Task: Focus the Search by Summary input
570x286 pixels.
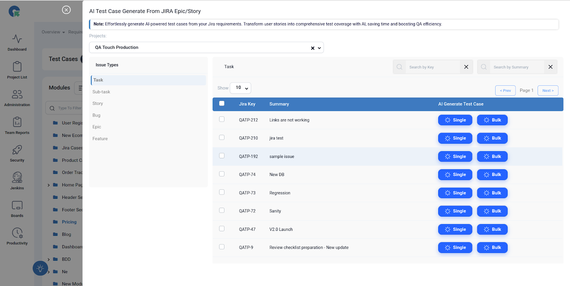Action: pos(517,67)
